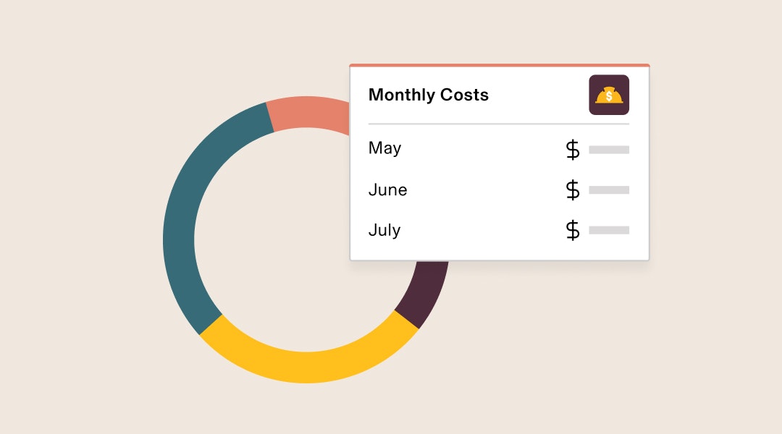Click the gray amount bar for July

point(609,230)
